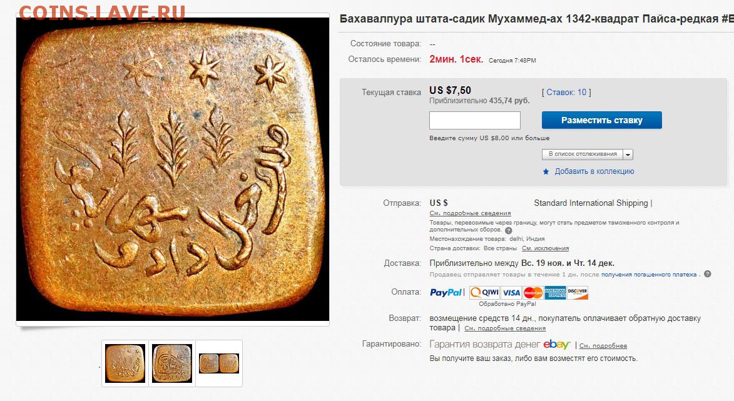Open the shipping time help question-mark icon
Screen dimensions: 734x401
[x=707, y=274]
